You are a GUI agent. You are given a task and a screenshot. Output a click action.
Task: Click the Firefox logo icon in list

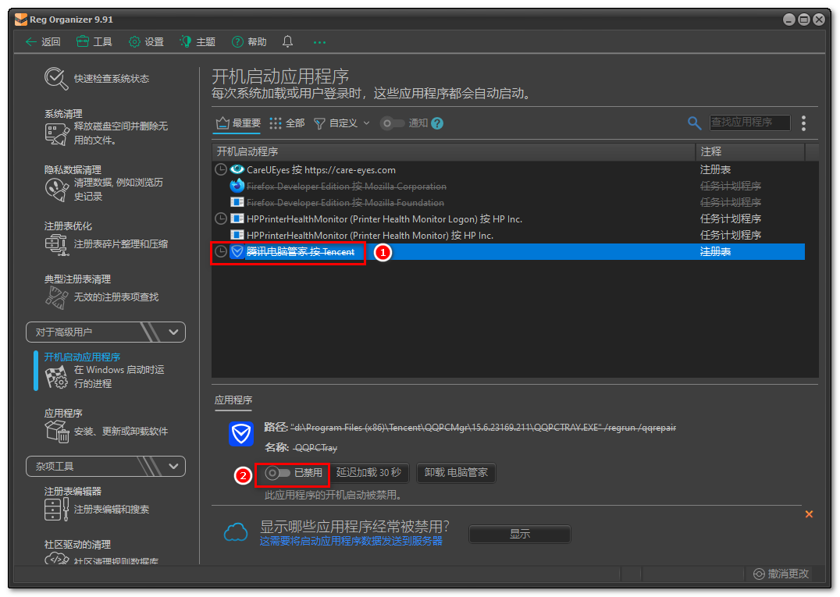[x=237, y=186]
